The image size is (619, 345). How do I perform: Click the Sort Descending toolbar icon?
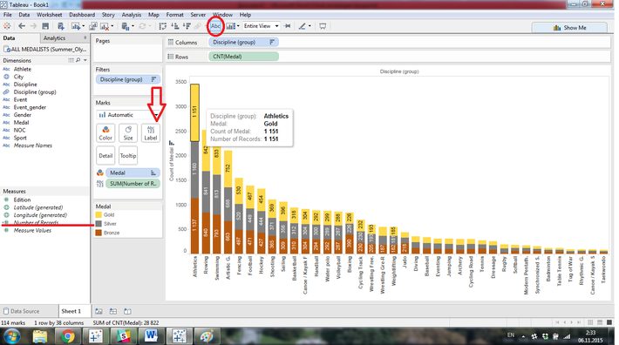[x=187, y=26]
